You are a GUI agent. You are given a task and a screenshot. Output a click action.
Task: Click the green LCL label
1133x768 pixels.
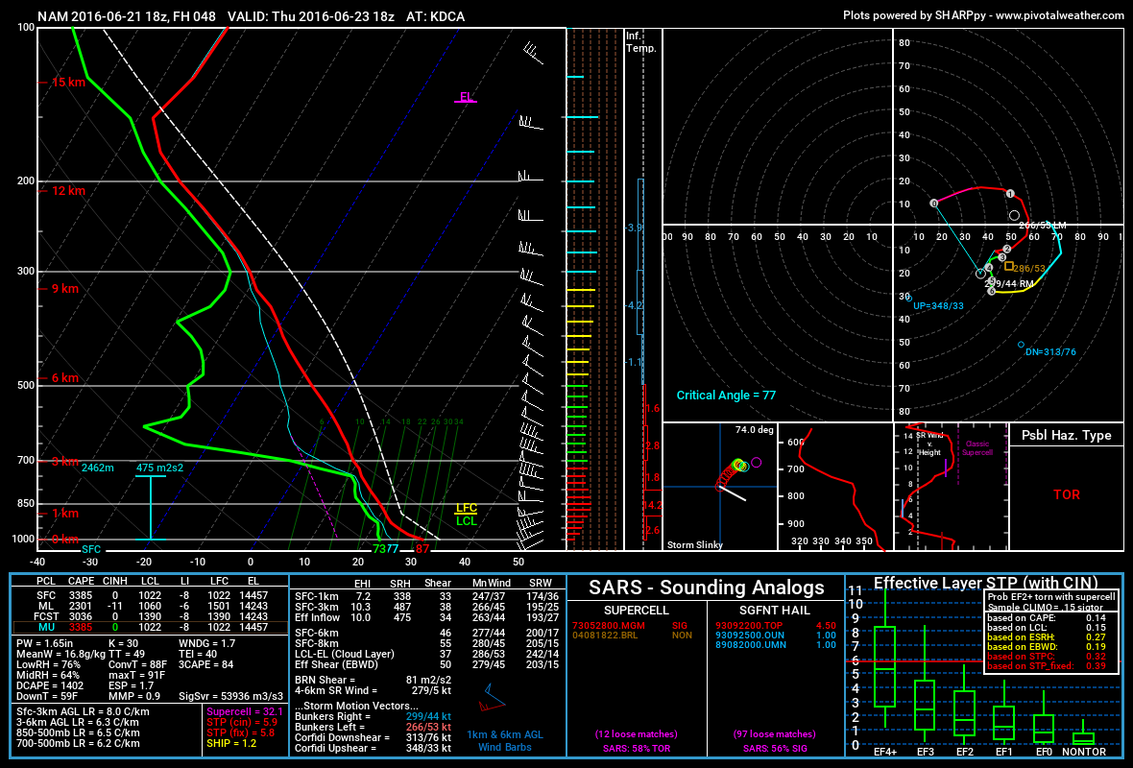466,521
